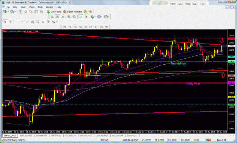
Task: Select the Crosshair tool
Action: [11, 22]
